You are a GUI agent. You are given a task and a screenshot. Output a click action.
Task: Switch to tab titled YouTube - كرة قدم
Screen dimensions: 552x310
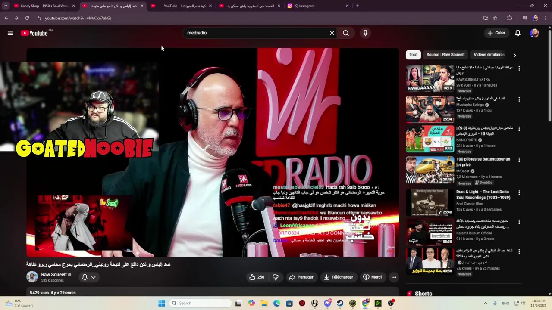(x=181, y=6)
